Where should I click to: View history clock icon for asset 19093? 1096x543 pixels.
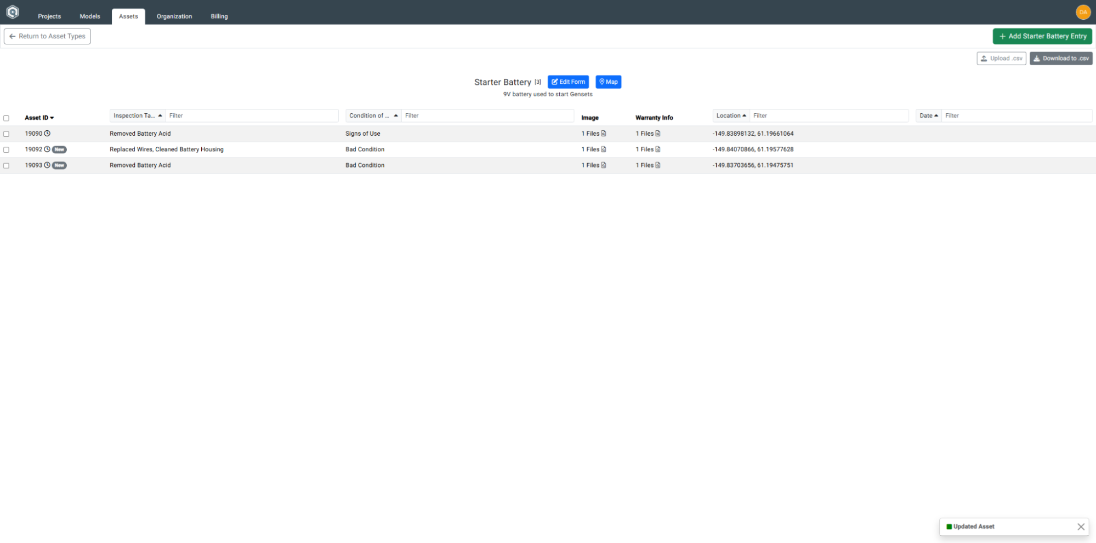click(x=47, y=165)
